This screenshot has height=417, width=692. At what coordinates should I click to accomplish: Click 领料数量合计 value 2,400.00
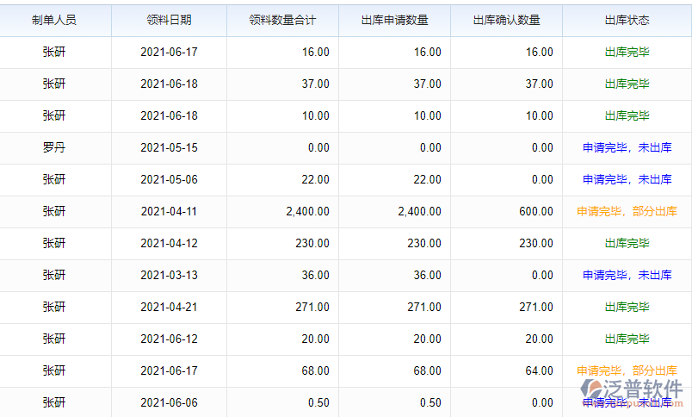[307, 211]
